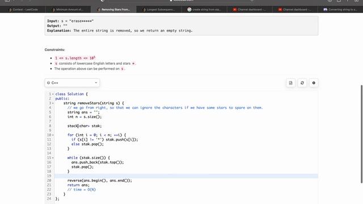
Task: Collapse the class Solution fold arrow on line 1
Action: click(53, 94)
